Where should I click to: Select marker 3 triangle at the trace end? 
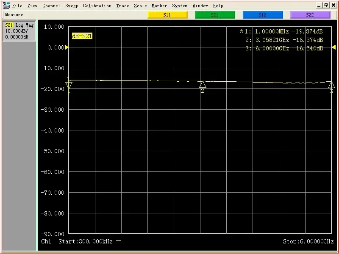331,85
